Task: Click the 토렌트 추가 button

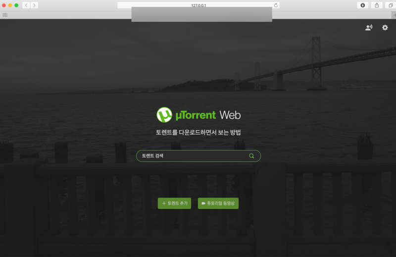Action: pos(175,203)
